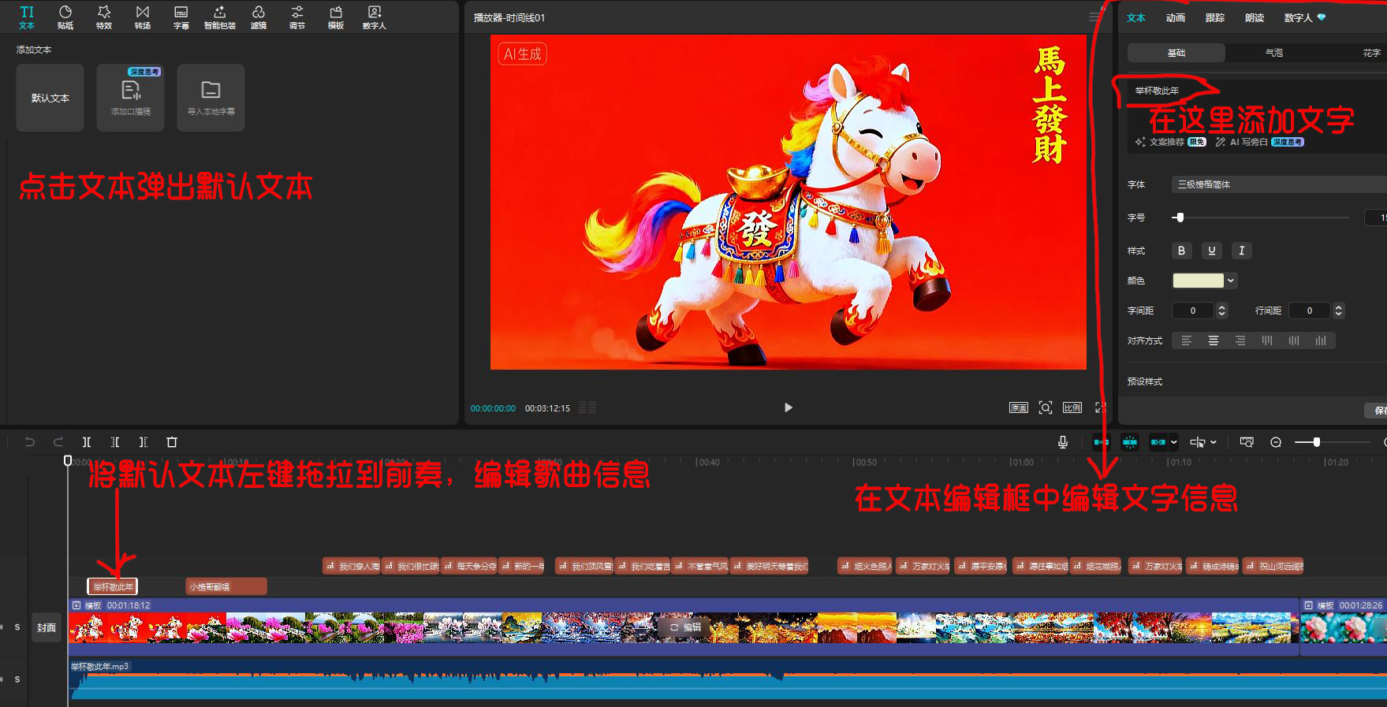Image resolution: width=1387 pixels, height=707 pixels.
Task: Click the 导入本地字幕 import subtitles button
Action: [x=211, y=98]
